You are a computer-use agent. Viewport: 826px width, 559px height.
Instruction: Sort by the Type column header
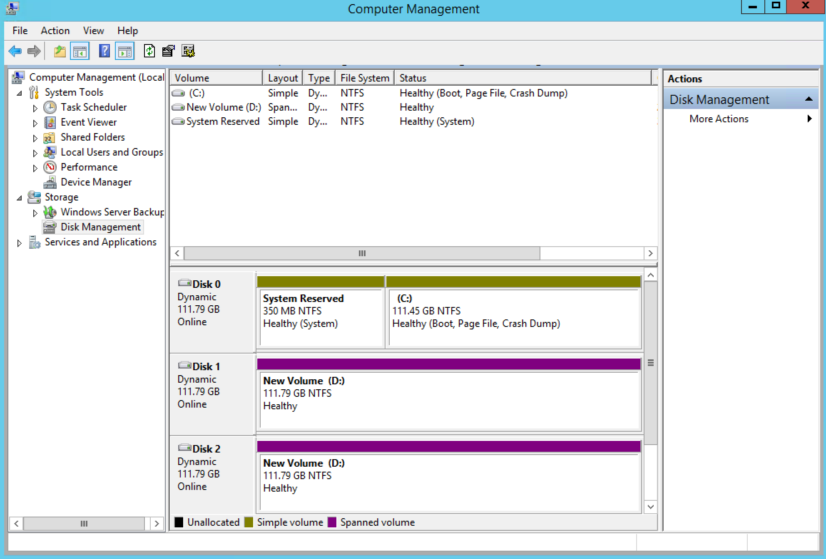tap(319, 78)
